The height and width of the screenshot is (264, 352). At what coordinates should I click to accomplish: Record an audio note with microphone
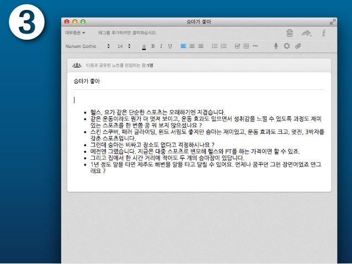coord(276,46)
